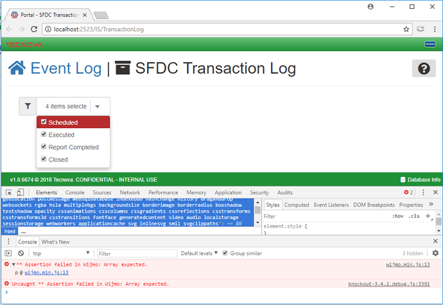The width and height of the screenshot is (443, 305).
Task: Collapse the 4 items selected dropdown
Action: (96, 106)
